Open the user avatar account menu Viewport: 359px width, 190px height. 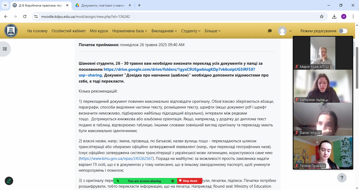click(x=285, y=31)
